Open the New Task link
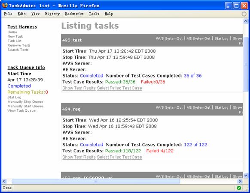 coord(15,36)
